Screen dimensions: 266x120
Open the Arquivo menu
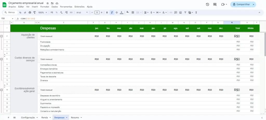(12, 7)
